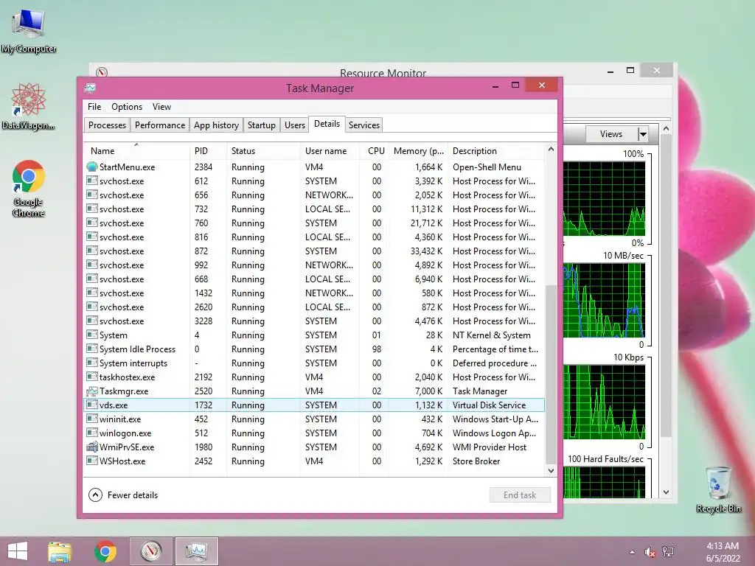Open File Explorer from the taskbar
The width and height of the screenshot is (755, 566).
point(60,551)
